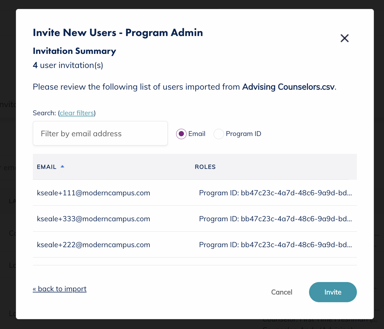Viewport: 384px width, 329px height.
Task: Sort by the EMAIL column header
Action: tap(47, 167)
